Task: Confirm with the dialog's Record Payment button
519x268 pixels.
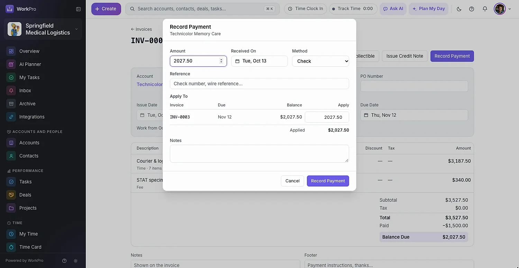Action: pos(328,181)
